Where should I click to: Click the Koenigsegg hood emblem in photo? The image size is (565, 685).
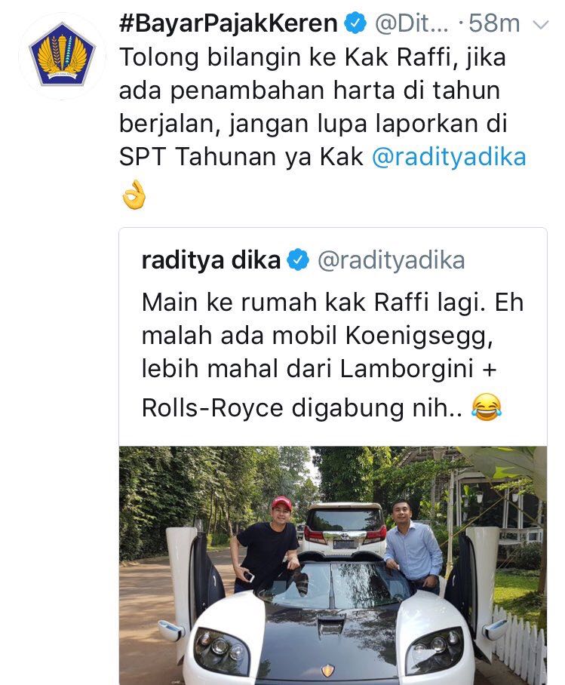click(x=327, y=670)
